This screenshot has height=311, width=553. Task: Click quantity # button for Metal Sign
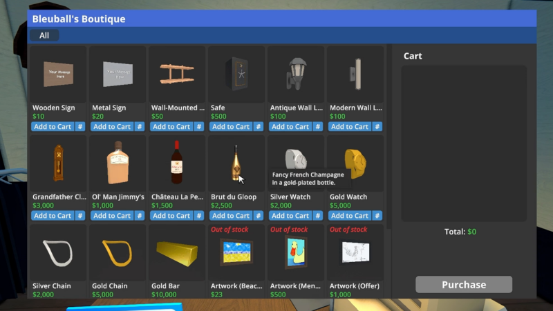point(140,127)
